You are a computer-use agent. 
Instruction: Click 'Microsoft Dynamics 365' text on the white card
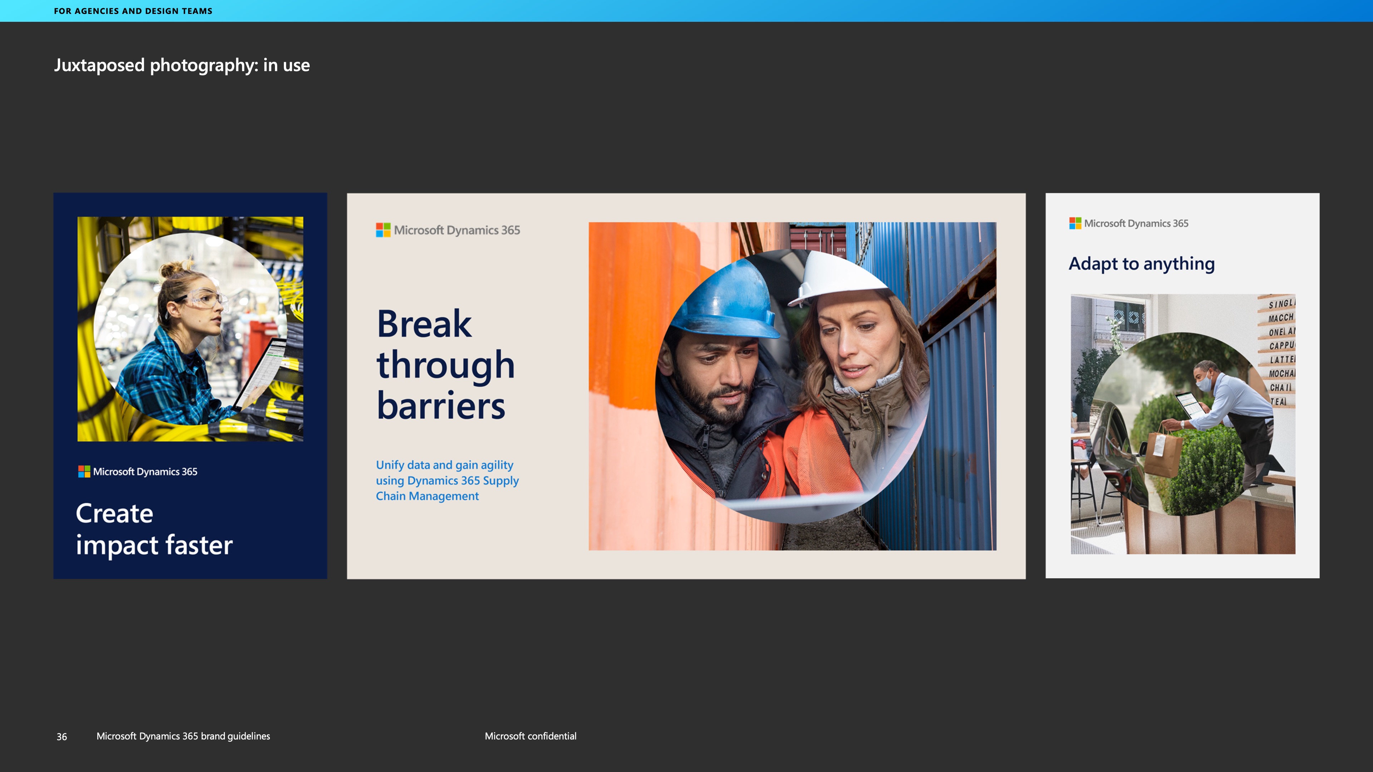pyautogui.click(x=1136, y=223)
